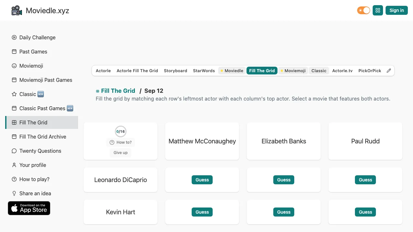Open Fill The Grid Archive

pyautogui.click(x=42, y=137)
